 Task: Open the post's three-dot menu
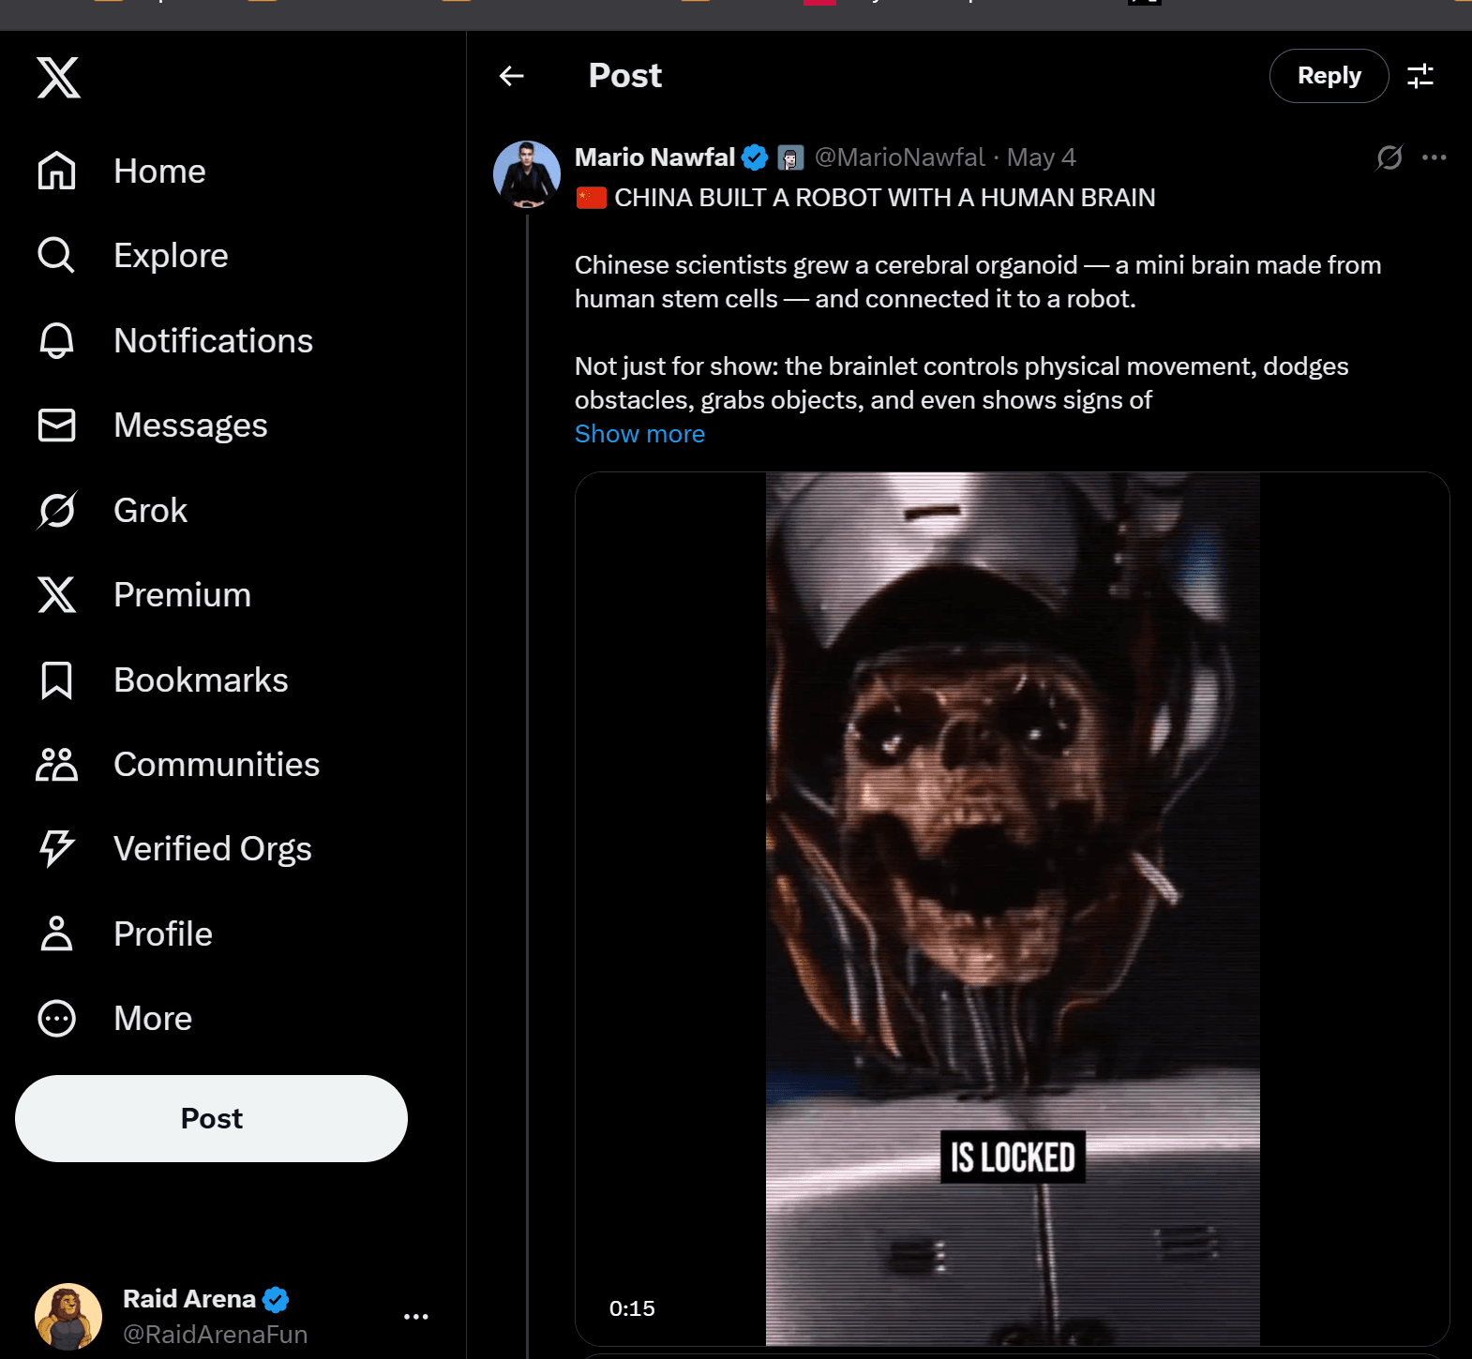[x=1434, y=157]
